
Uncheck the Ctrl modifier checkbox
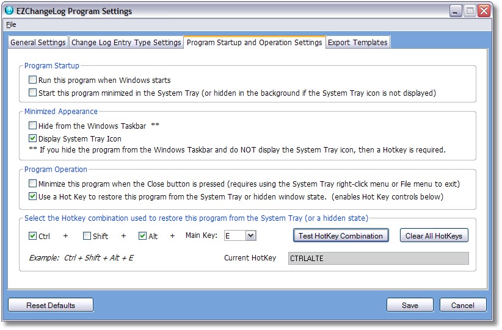pyautogui.click(x=32, y=236)
